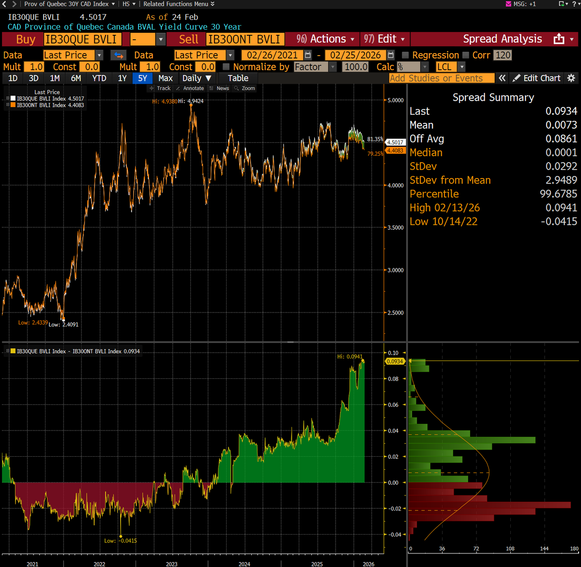Image resolution: width=581 pixels, height=567 pixels.
Task: Enable the Corr checkbox
Action: 466,55
